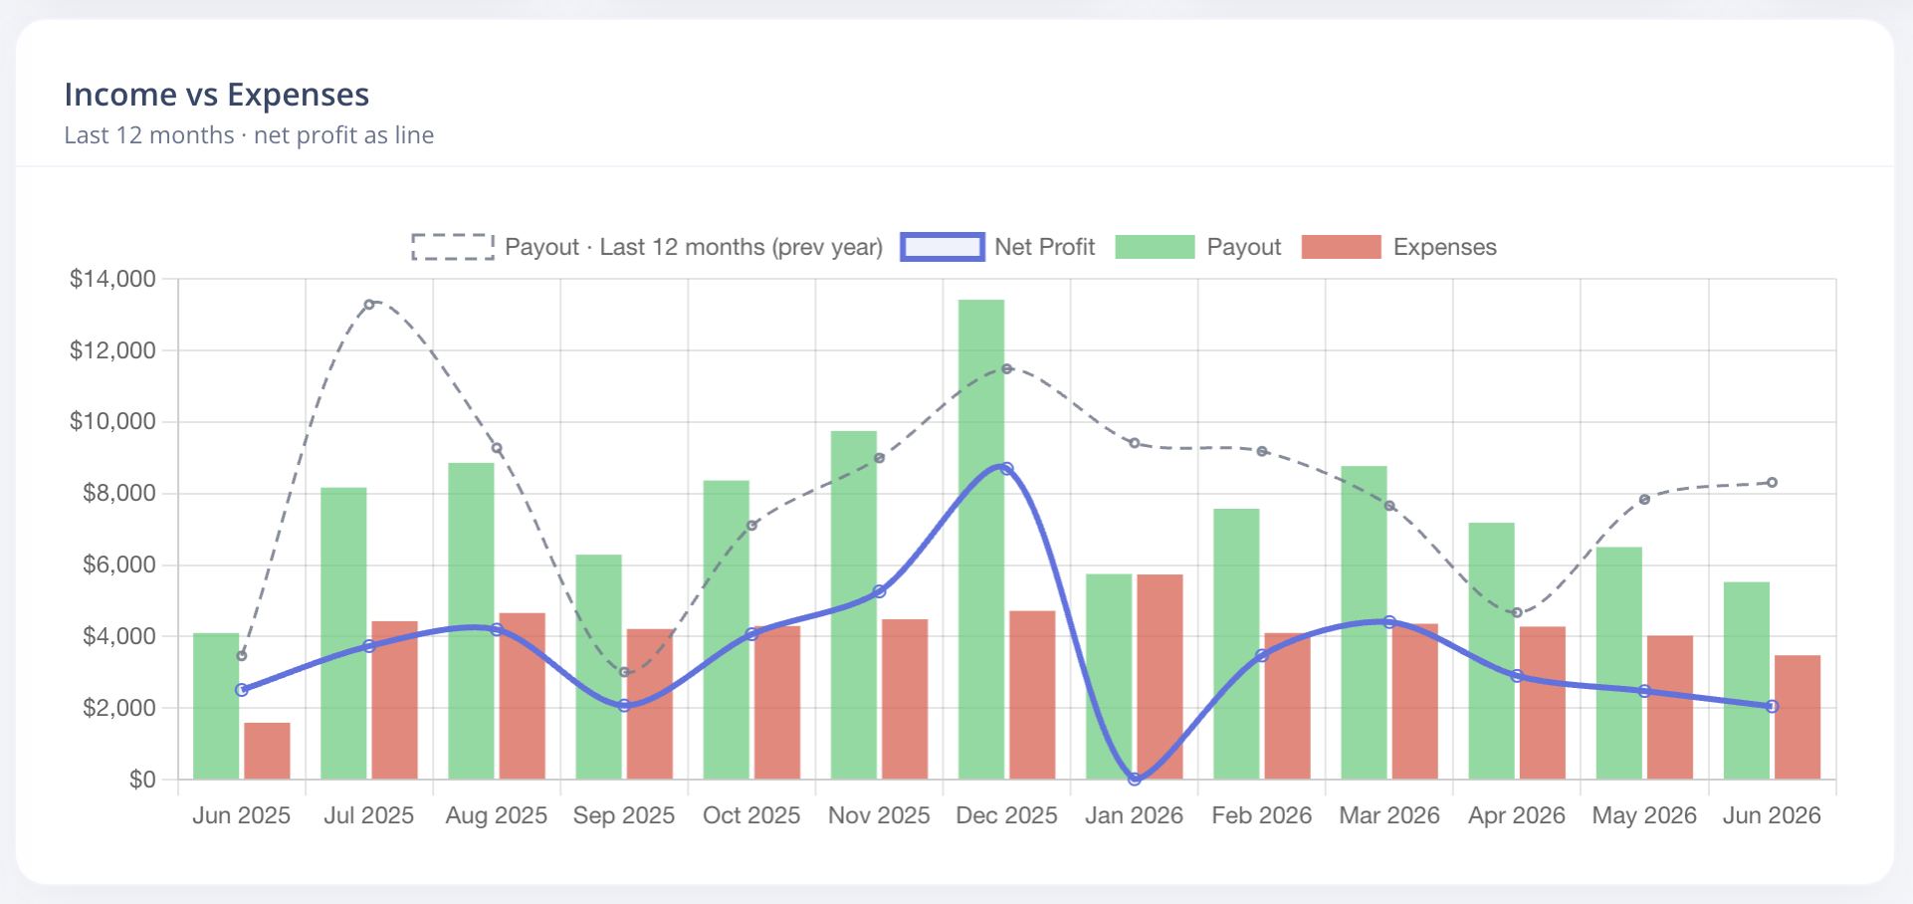Viewport: 1913px width, 904px height.
Task: Click the 'Jan 2026' axis label
Action: pyautogui.click(x=1135, y=815)
